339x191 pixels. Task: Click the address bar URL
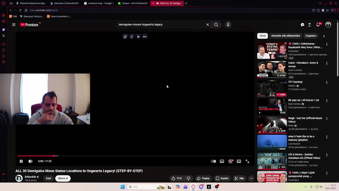pyautogui.click(x=44, y=10)
